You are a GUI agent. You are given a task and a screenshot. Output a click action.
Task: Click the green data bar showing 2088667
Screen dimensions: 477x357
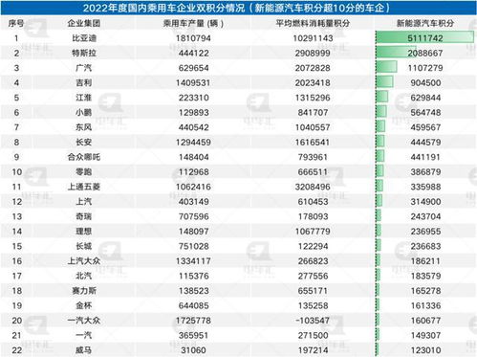coord(396,52)
